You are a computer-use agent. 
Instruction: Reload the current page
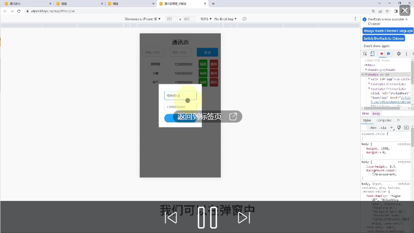click(x=19, y=11)
